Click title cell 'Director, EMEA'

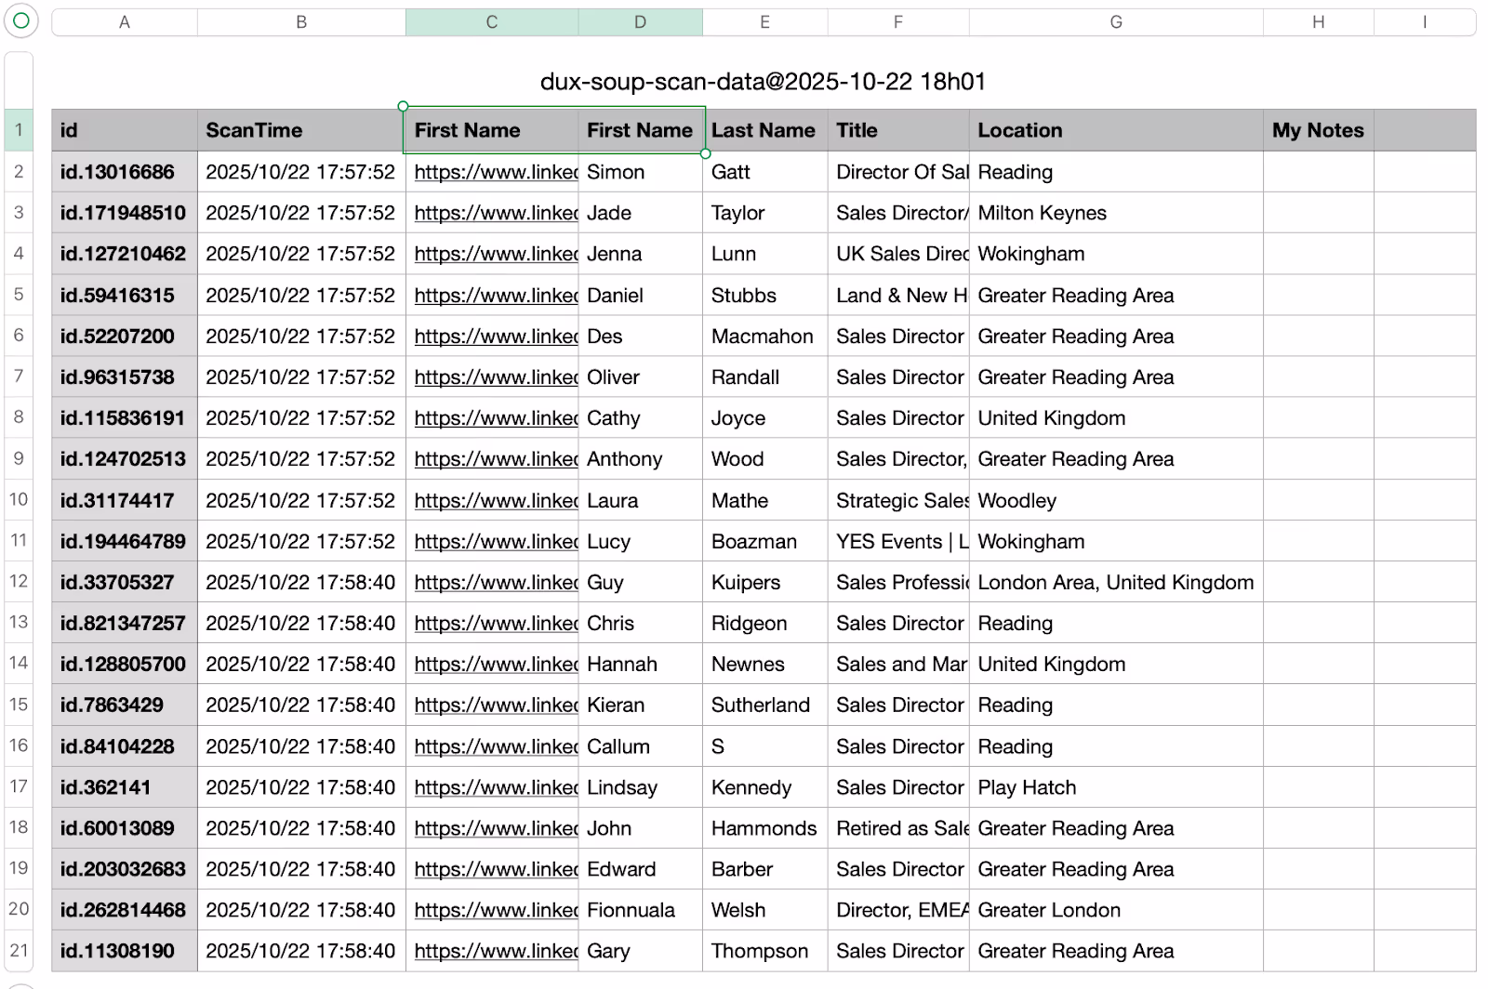click(x=898, y=910)
